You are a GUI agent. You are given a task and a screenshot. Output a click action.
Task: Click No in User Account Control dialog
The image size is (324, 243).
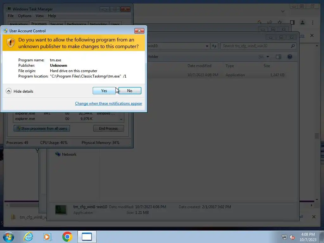(x=130, y=91)
